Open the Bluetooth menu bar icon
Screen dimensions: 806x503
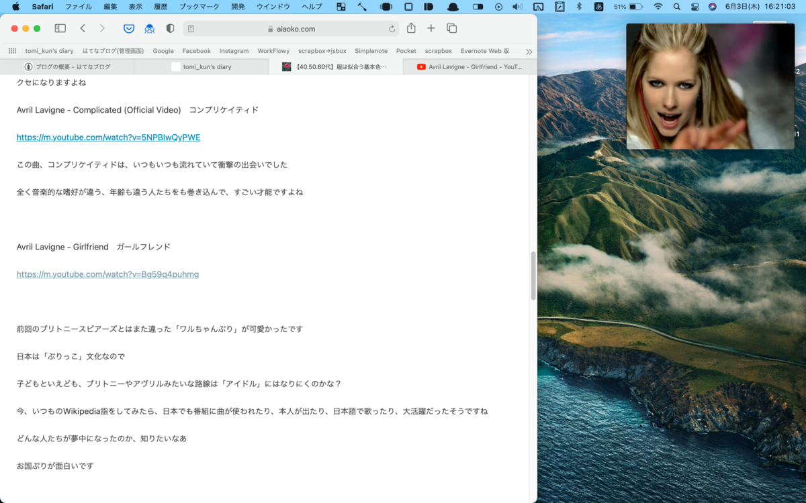tap(579, 7)
